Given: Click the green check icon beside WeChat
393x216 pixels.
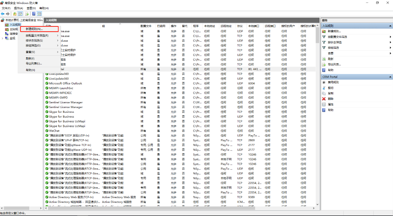Looking at the screenshot, I should coord(47,131).
